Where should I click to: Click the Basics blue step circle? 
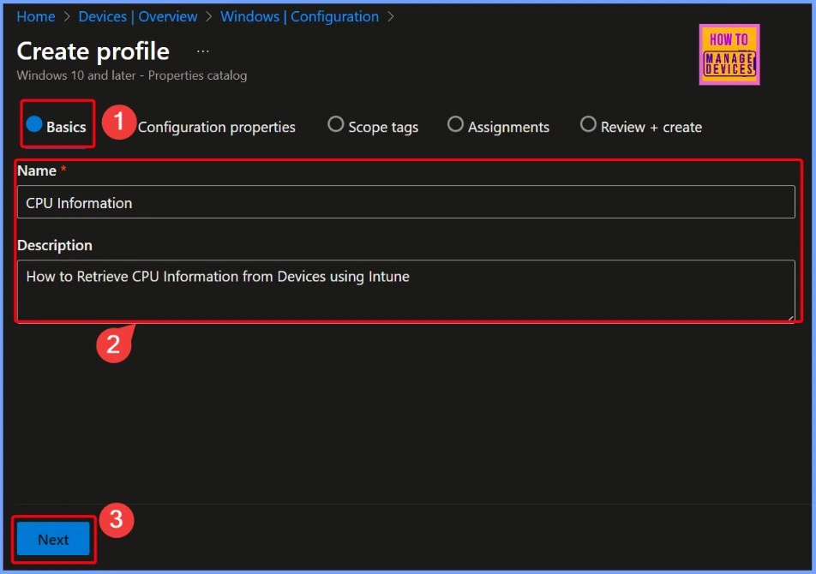click(x=33, y=124)
